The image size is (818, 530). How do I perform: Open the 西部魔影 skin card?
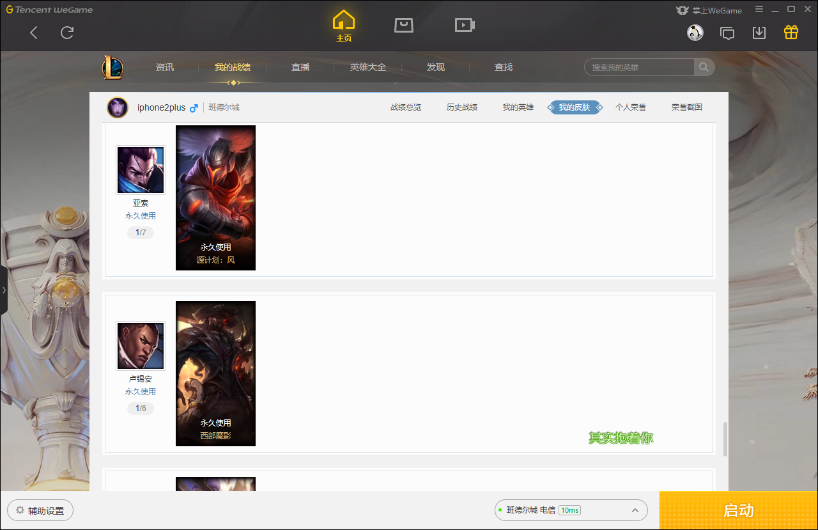(x=215, y=373)
